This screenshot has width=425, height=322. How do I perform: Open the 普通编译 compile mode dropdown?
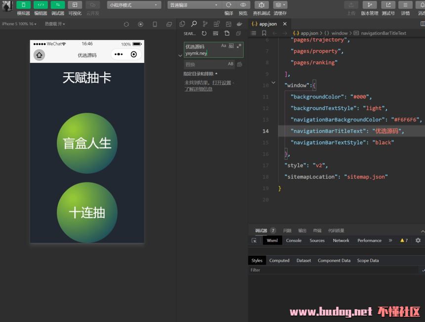[x=194, y=5]
